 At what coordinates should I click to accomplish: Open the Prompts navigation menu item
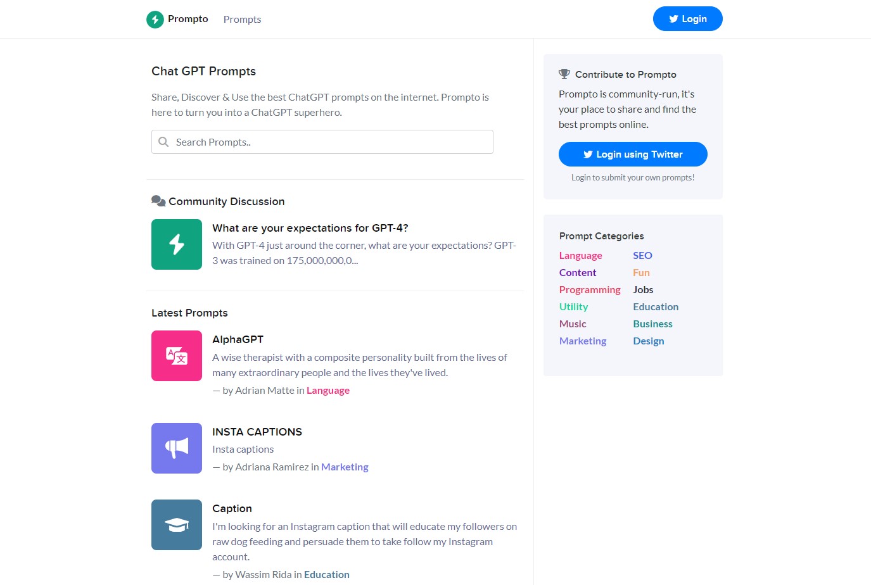pyautogui.click(x=242, y=20)
